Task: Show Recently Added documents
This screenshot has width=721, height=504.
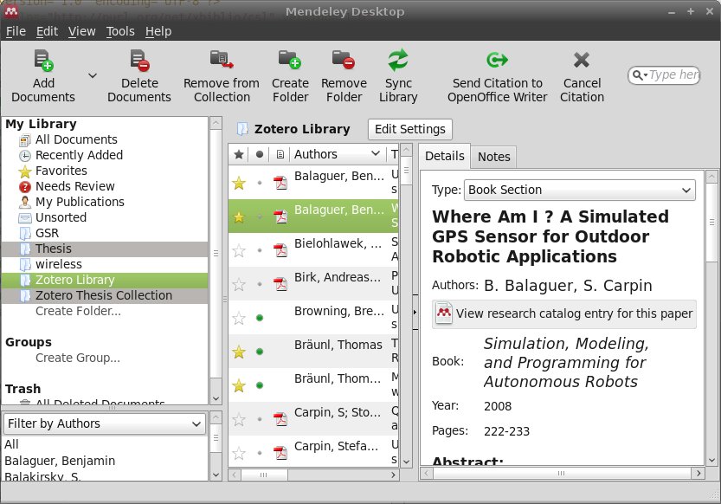Action: point(79,155)
